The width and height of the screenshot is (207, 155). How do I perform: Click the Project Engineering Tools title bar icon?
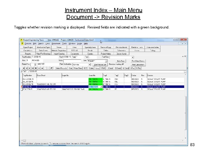(x=21, y=40)
